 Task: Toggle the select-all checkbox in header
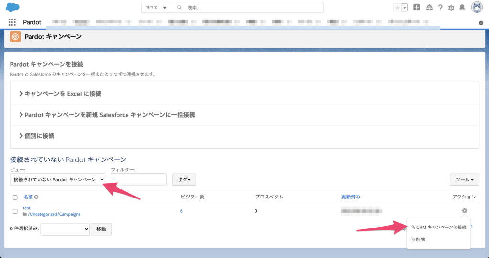click(x=15, y=198)
